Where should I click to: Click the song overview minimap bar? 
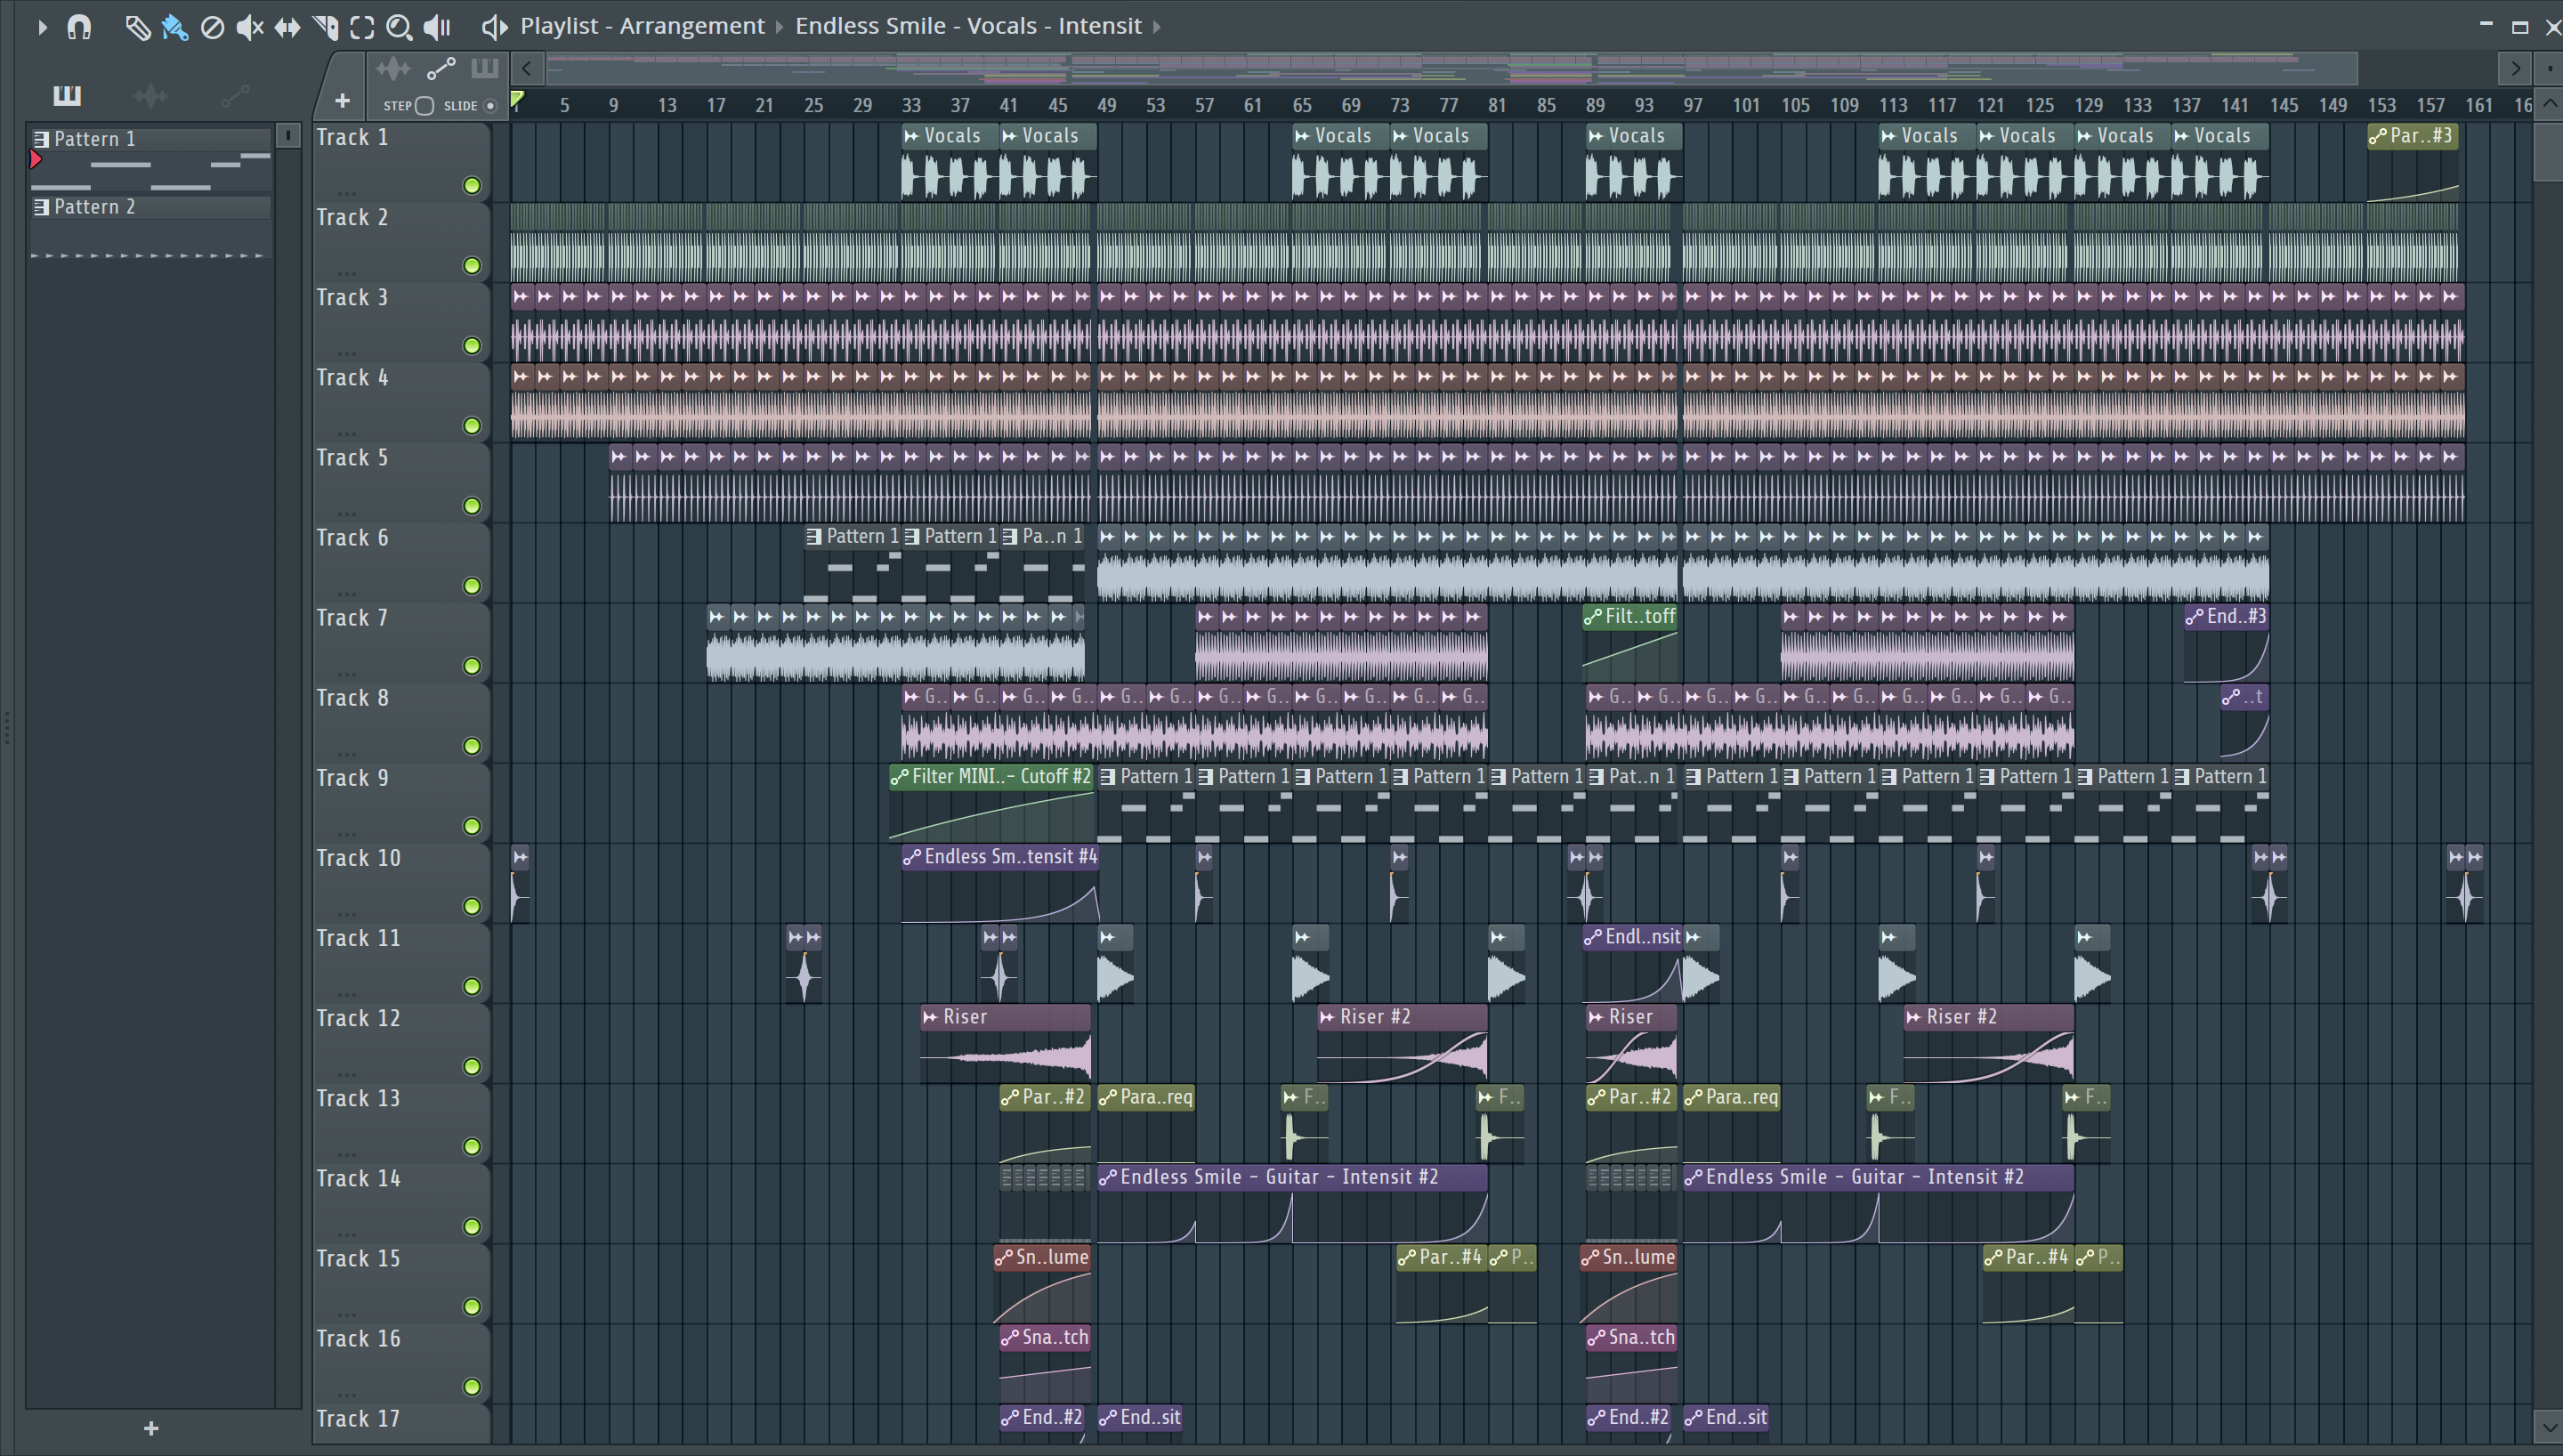tap(1451, 68)
